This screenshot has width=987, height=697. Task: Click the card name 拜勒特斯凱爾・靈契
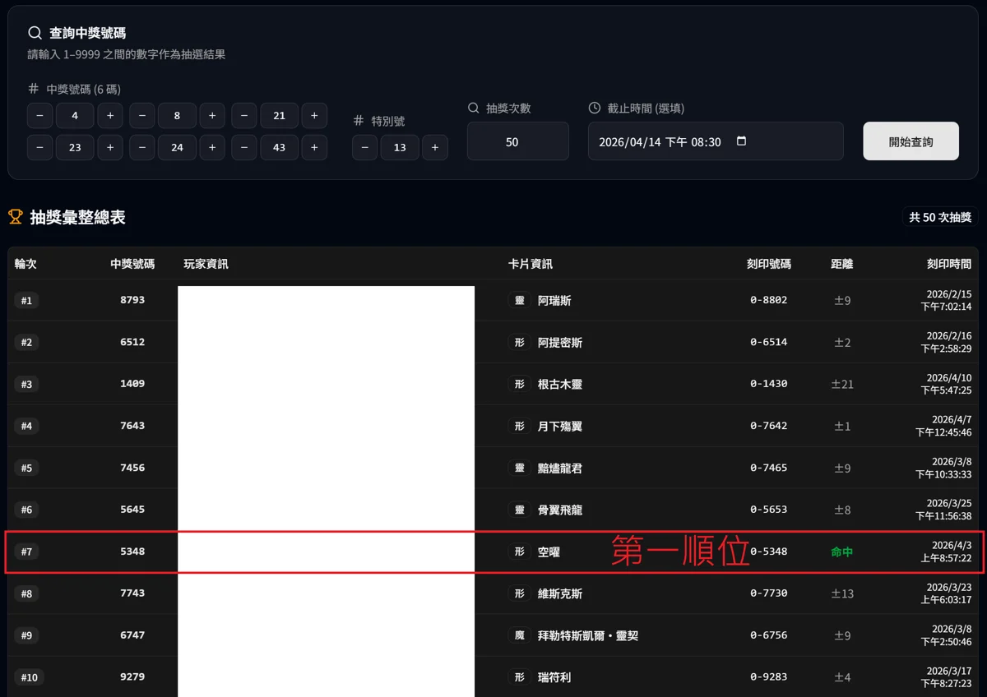(588, 635)
